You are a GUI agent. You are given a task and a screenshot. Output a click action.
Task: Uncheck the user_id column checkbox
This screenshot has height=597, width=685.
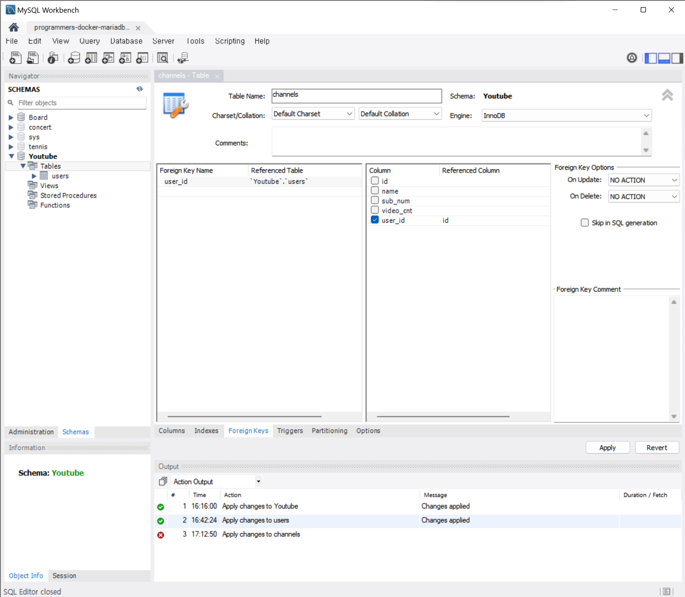tap(375, 220)
